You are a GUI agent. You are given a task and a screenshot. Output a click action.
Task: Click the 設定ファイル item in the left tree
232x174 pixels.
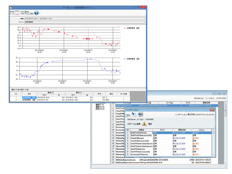click(x=100, y=109)
